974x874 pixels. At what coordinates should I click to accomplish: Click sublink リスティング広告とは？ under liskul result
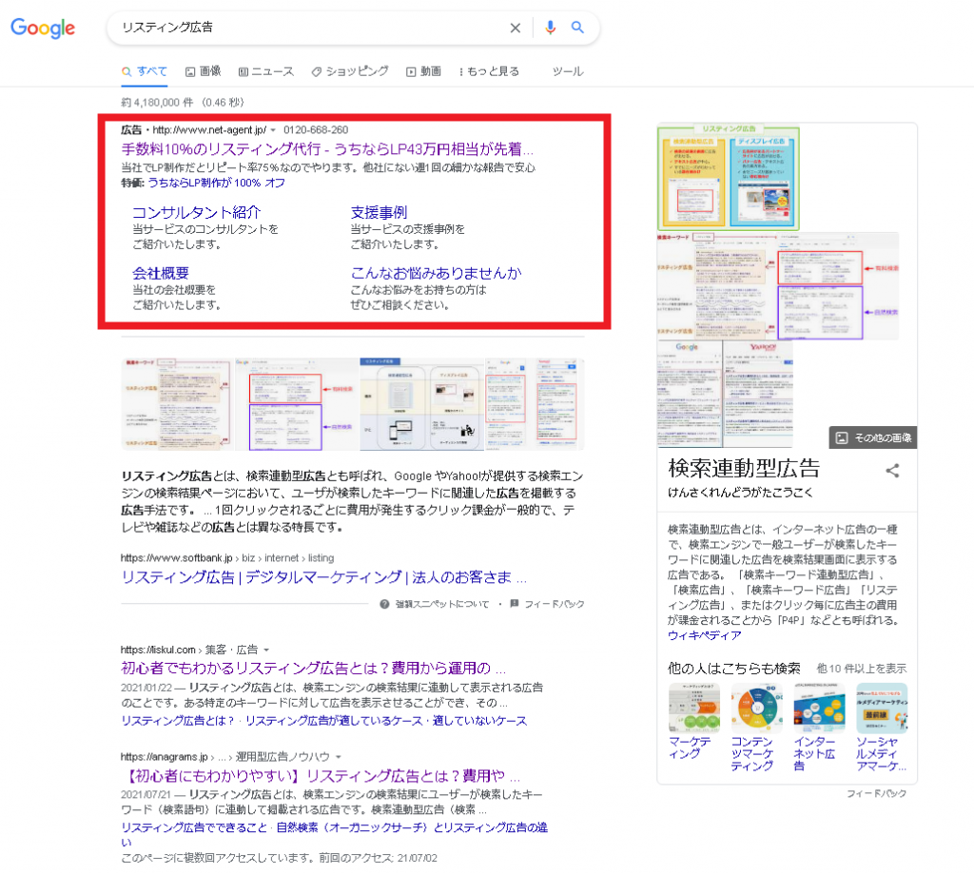point(177,721)
